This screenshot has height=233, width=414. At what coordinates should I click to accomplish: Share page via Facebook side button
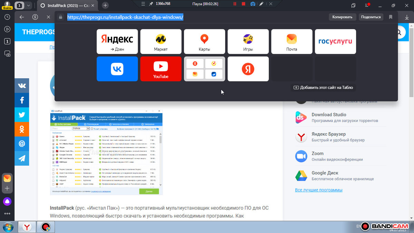pos(22,100)
